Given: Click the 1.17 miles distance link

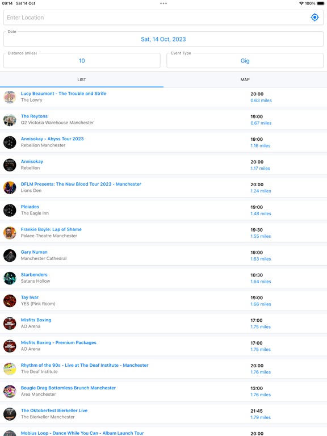Looking at the screenshot, I should pos(260,168).
